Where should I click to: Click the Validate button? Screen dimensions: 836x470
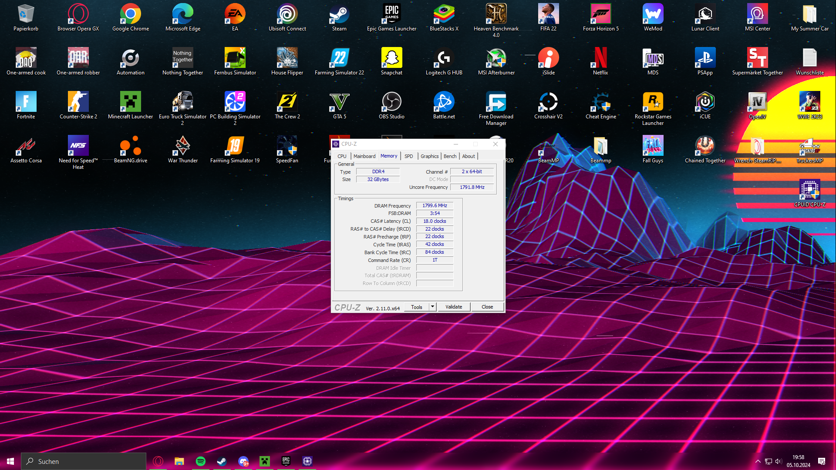point(454,307)
